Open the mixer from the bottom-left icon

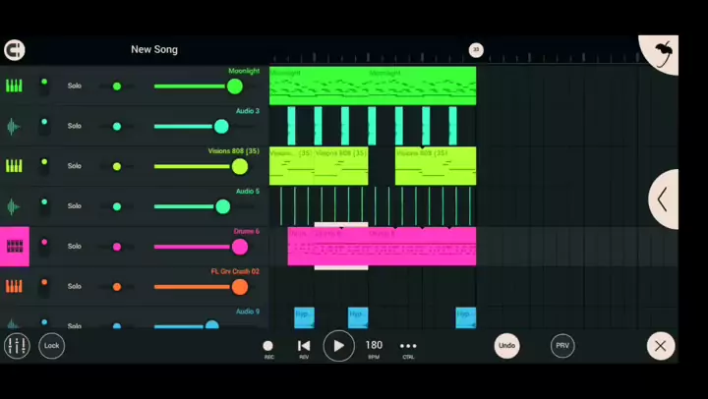(x=17, y=346)
